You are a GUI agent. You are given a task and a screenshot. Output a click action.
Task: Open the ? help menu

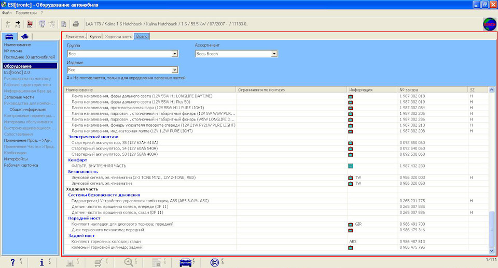pos(41,13)
